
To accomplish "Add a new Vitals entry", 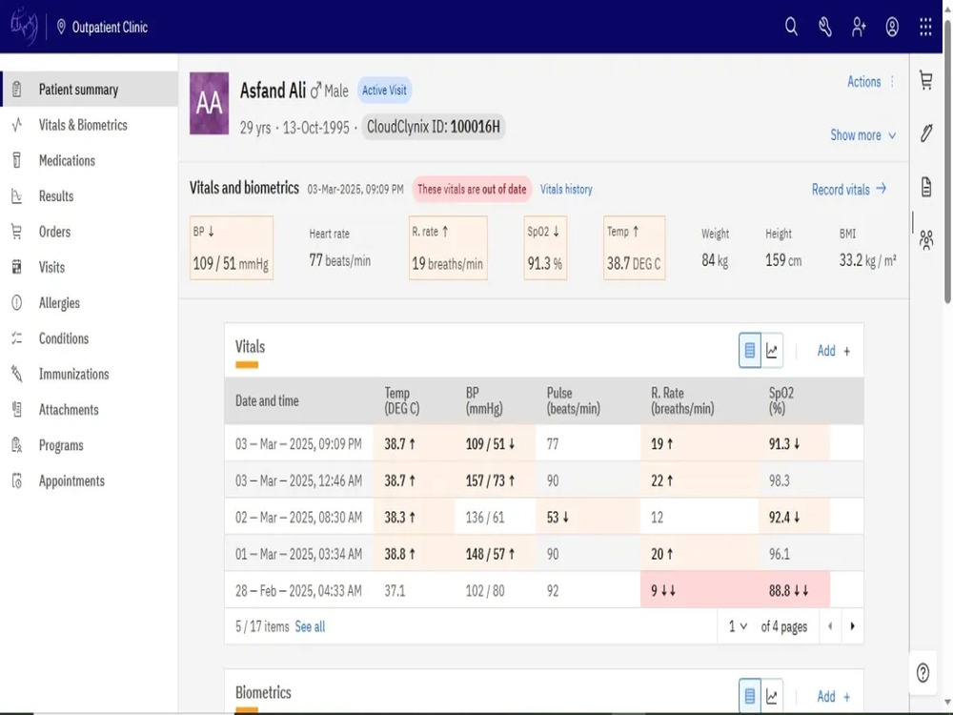I will (833, 351).
